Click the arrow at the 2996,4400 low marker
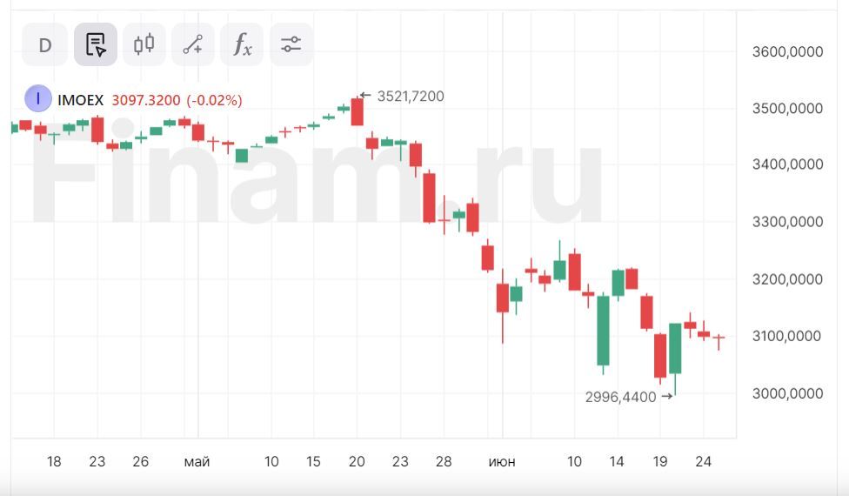Screen dimensions: 849x496 coord(667,397)
